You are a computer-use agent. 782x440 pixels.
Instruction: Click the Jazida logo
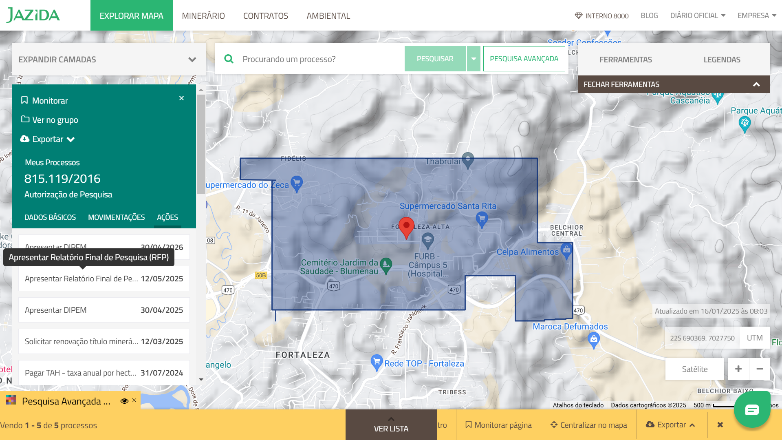[x=33, y=15]
